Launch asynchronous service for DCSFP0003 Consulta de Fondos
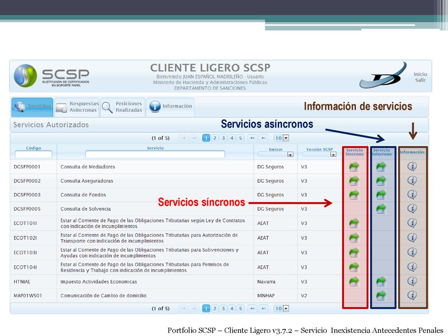Image resolution: width=448 pixels, height=336 pixels. (x=381, y=195)
